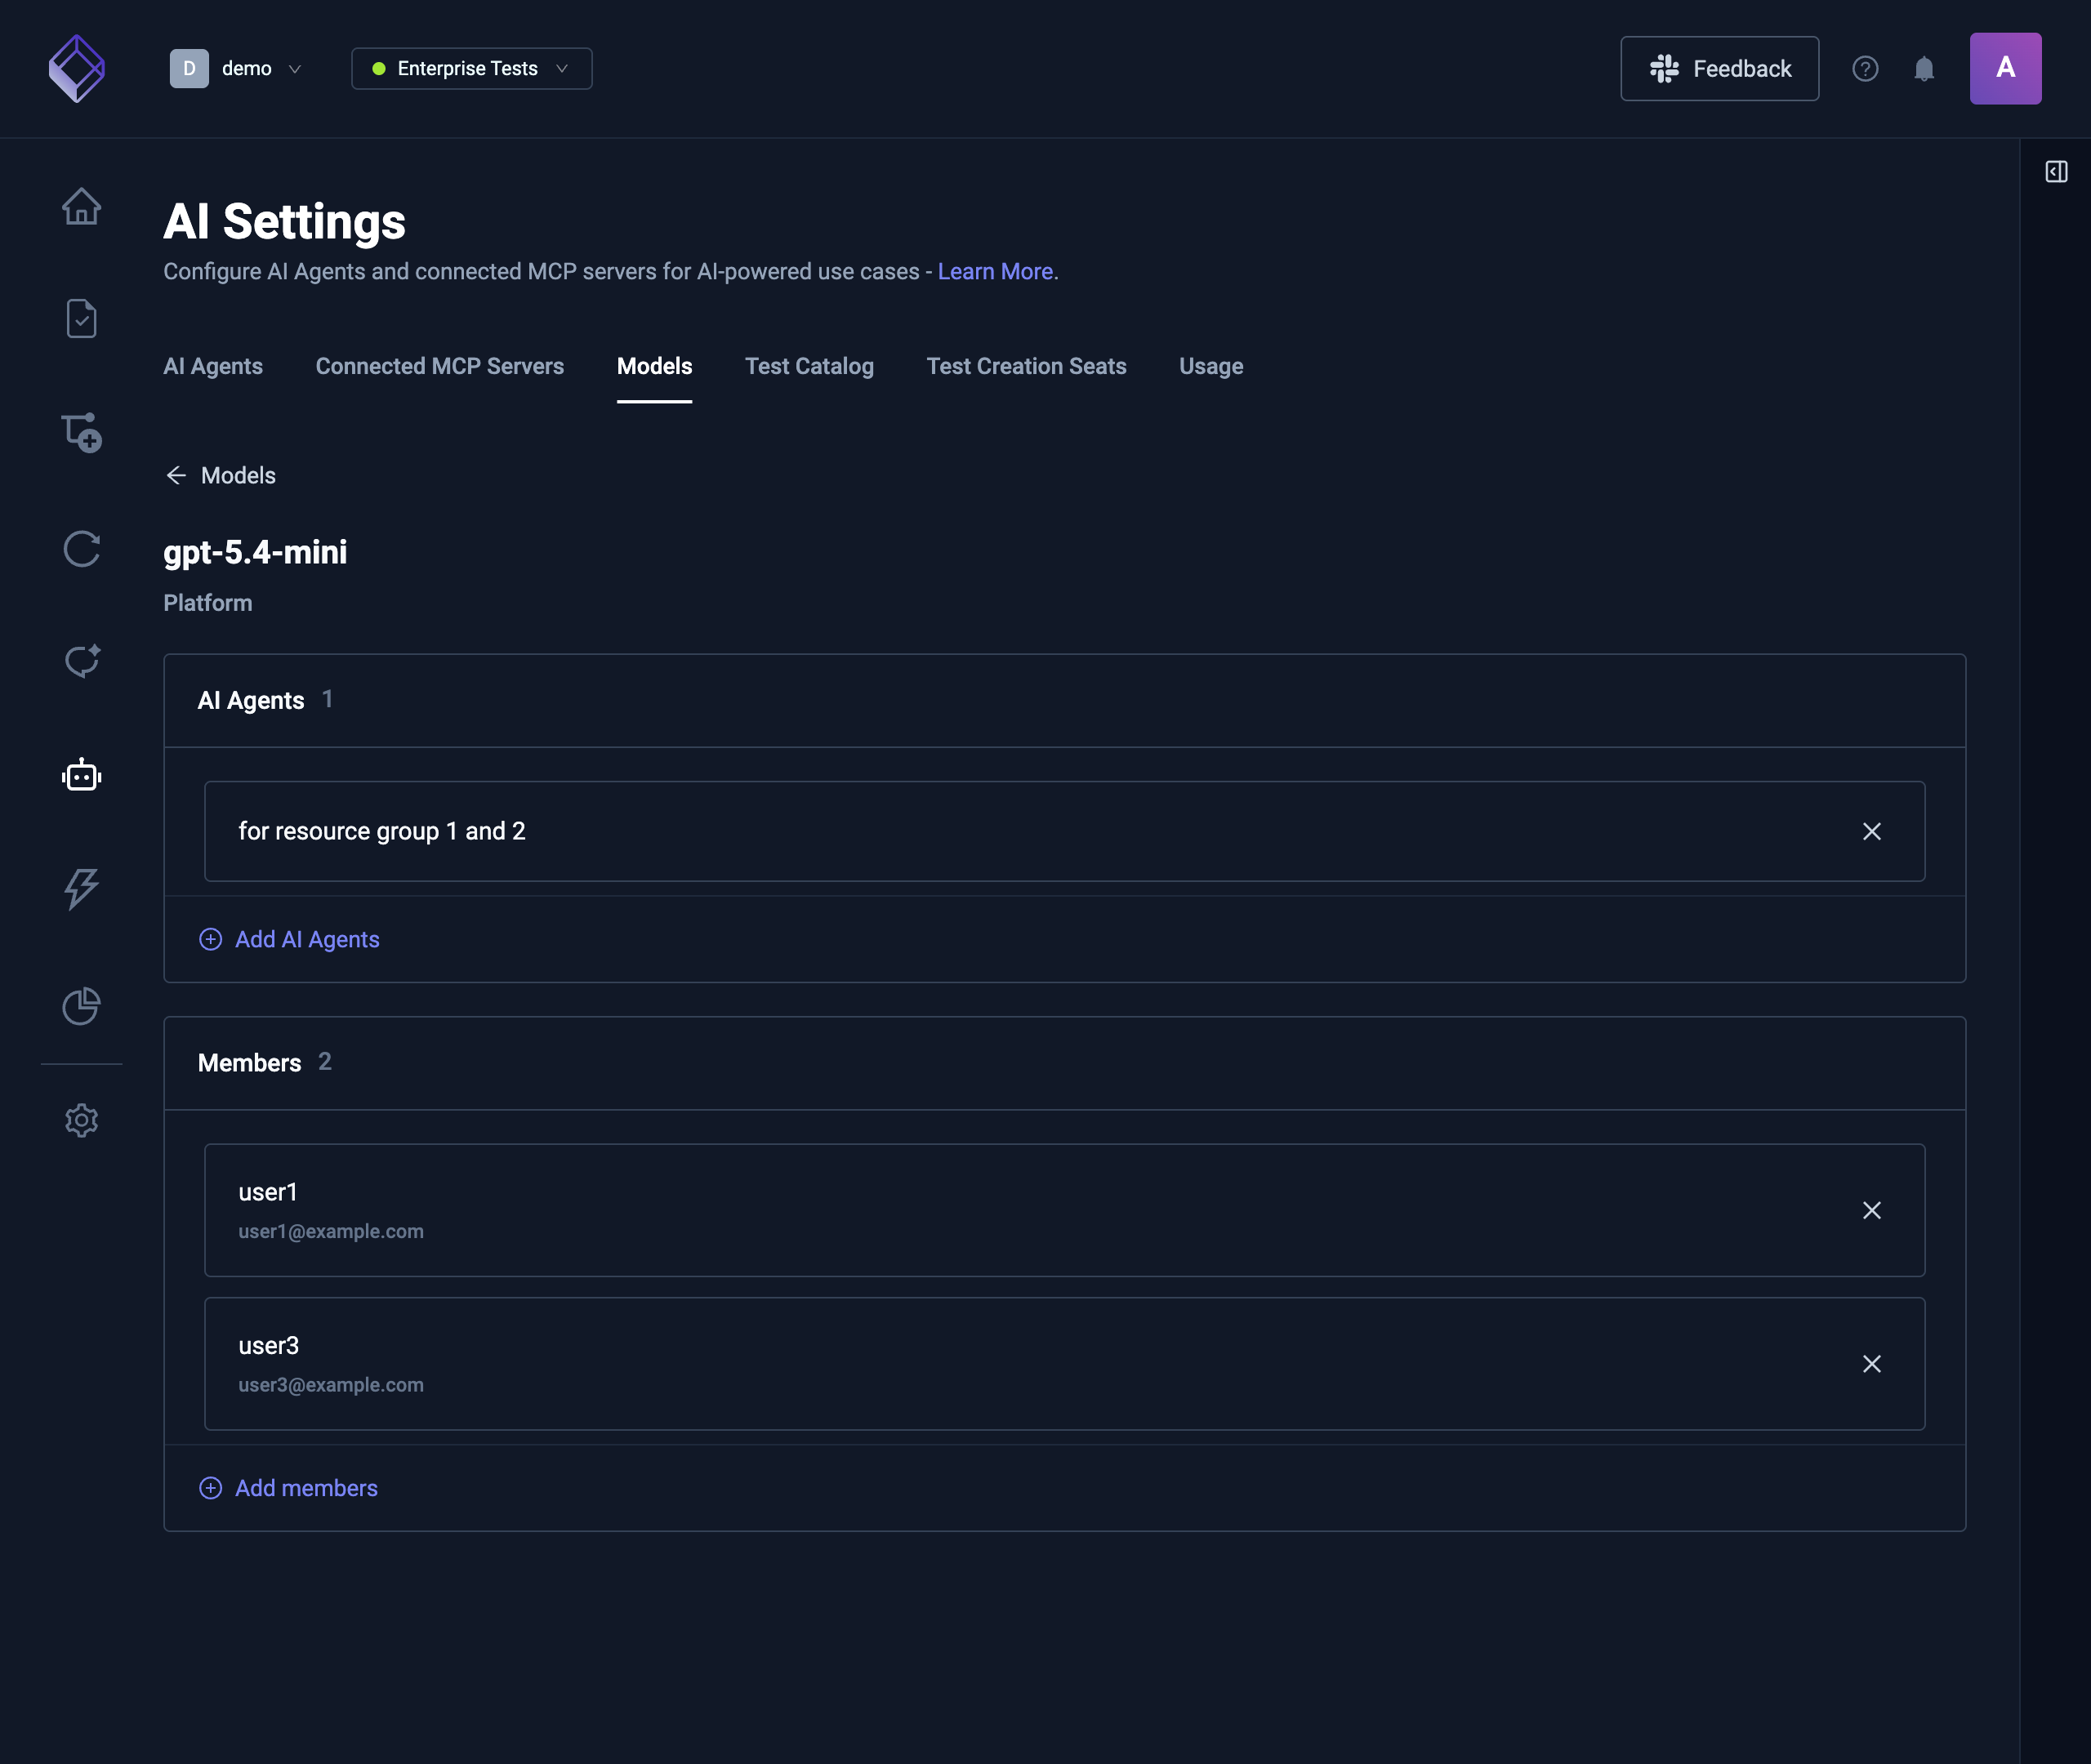Open the lightning bolt sidebar icon
Viewport: 2091px width, 1764px height.
[x=81, y=889]
